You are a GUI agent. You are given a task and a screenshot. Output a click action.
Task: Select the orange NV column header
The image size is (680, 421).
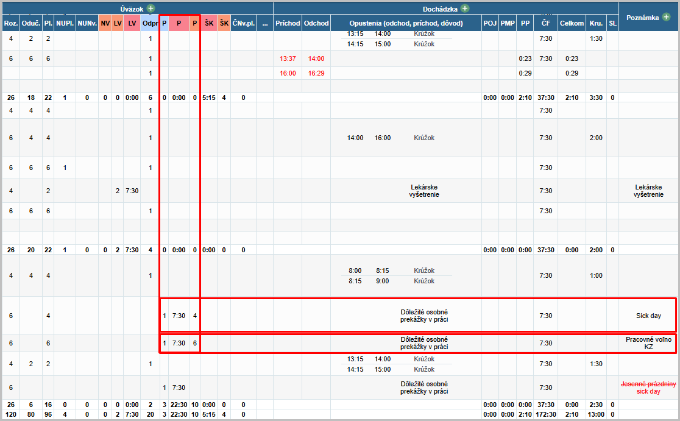click(x=105, y=23)
